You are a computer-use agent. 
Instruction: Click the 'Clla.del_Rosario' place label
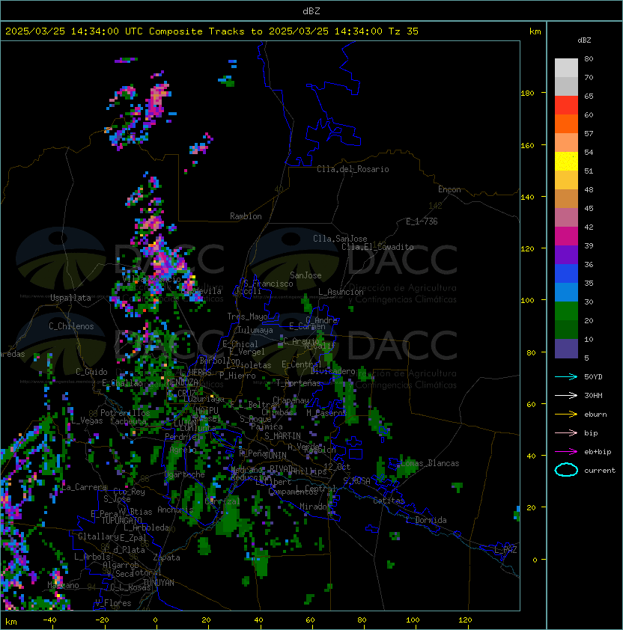353,169
